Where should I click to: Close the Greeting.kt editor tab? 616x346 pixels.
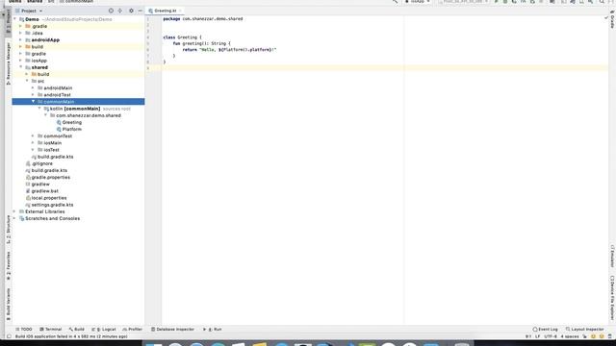tap(180, 11)
